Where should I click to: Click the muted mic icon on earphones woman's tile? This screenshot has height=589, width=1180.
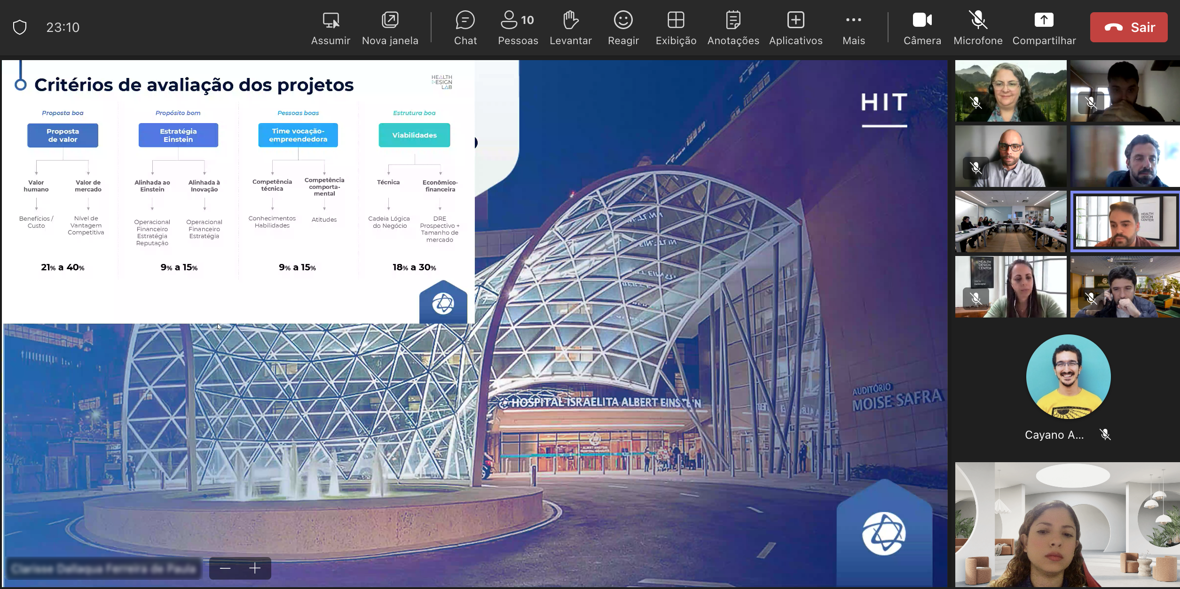point(975,298)
